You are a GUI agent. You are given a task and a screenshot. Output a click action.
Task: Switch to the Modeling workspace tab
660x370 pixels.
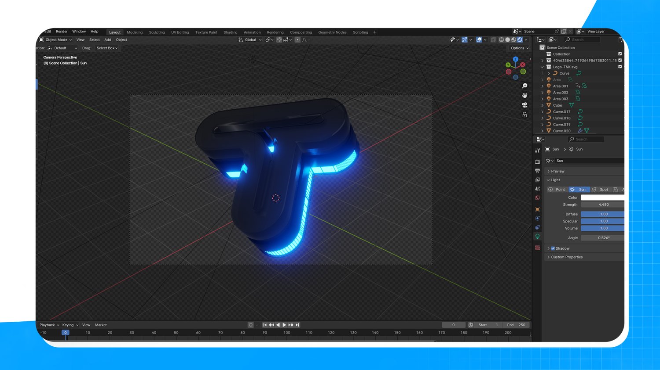coord(135,32)
